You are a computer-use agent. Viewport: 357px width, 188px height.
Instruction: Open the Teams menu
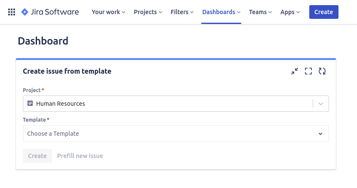[260, 12]
